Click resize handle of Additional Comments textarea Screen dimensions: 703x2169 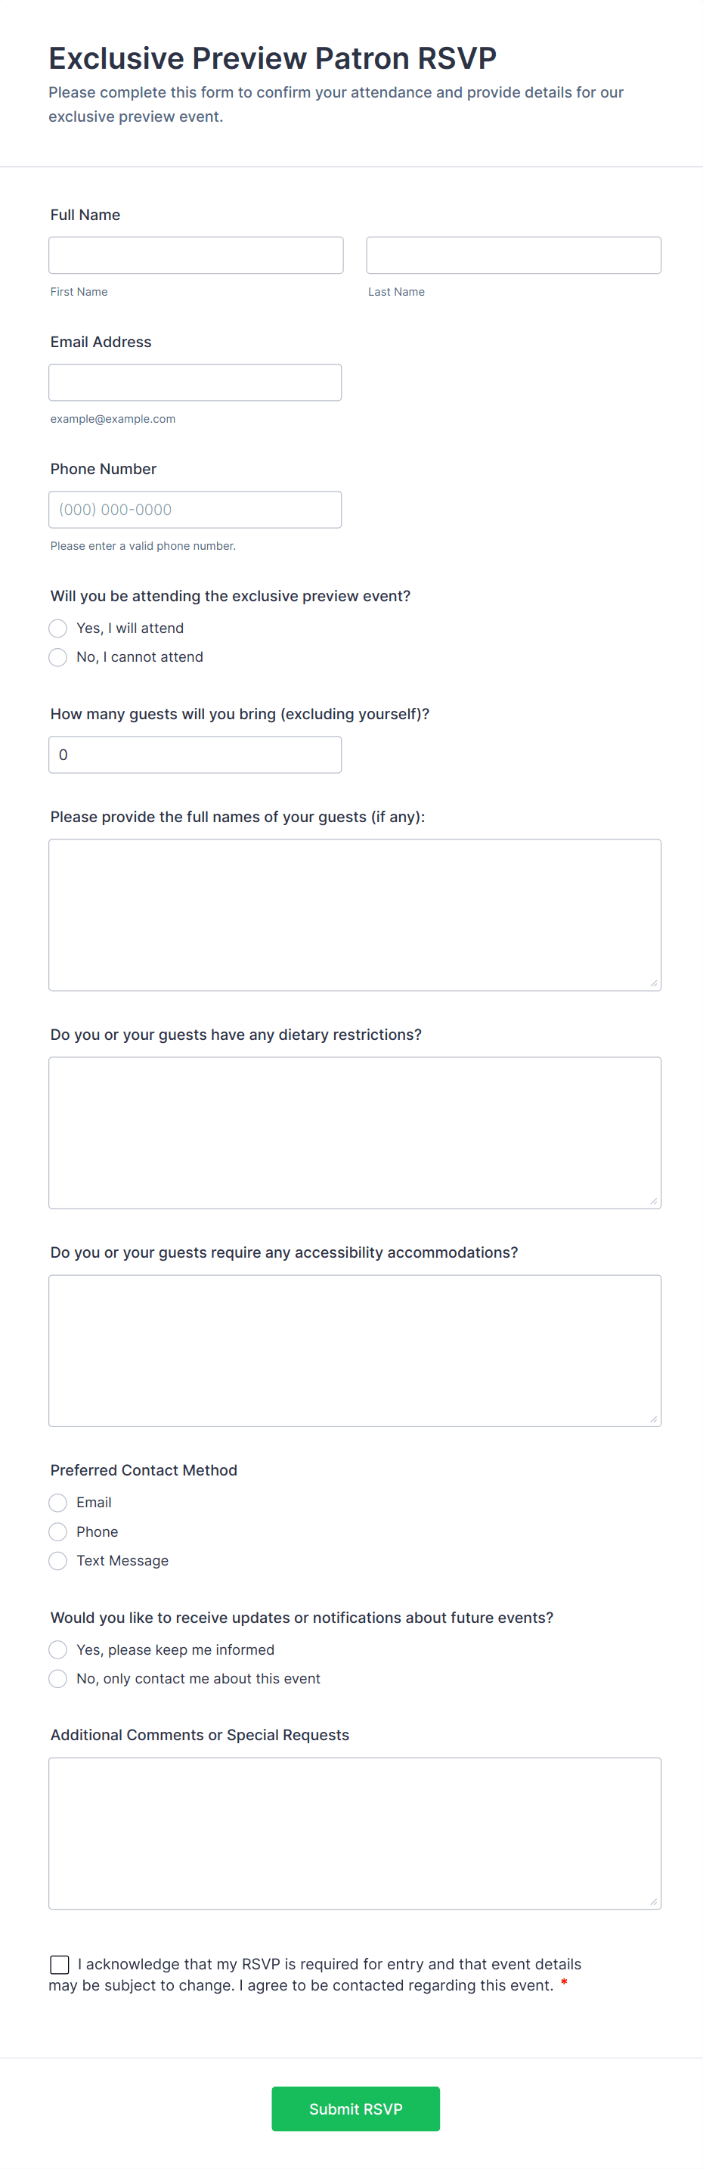tap(653, 1901)
